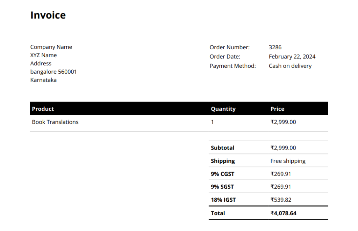This screenshot has width=358, height=231.
Task: Click the Product column header
Action: click(x=43, y=109)
